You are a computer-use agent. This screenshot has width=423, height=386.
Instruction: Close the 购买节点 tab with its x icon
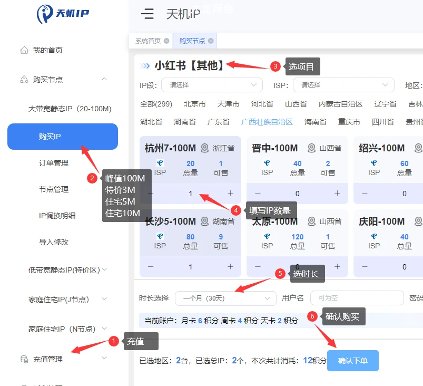tap(211, 41)
